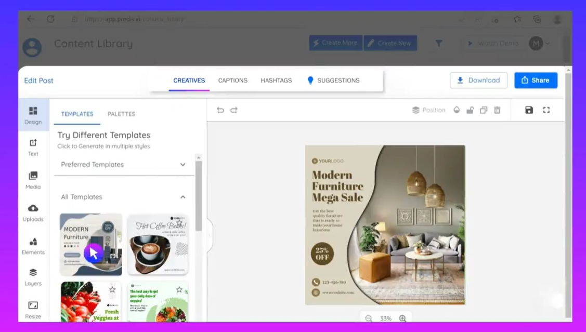Expand the Preferred Templates section
Image resolution: width=586 pixels, height=332 pixels.
click(x=183, y=165)
